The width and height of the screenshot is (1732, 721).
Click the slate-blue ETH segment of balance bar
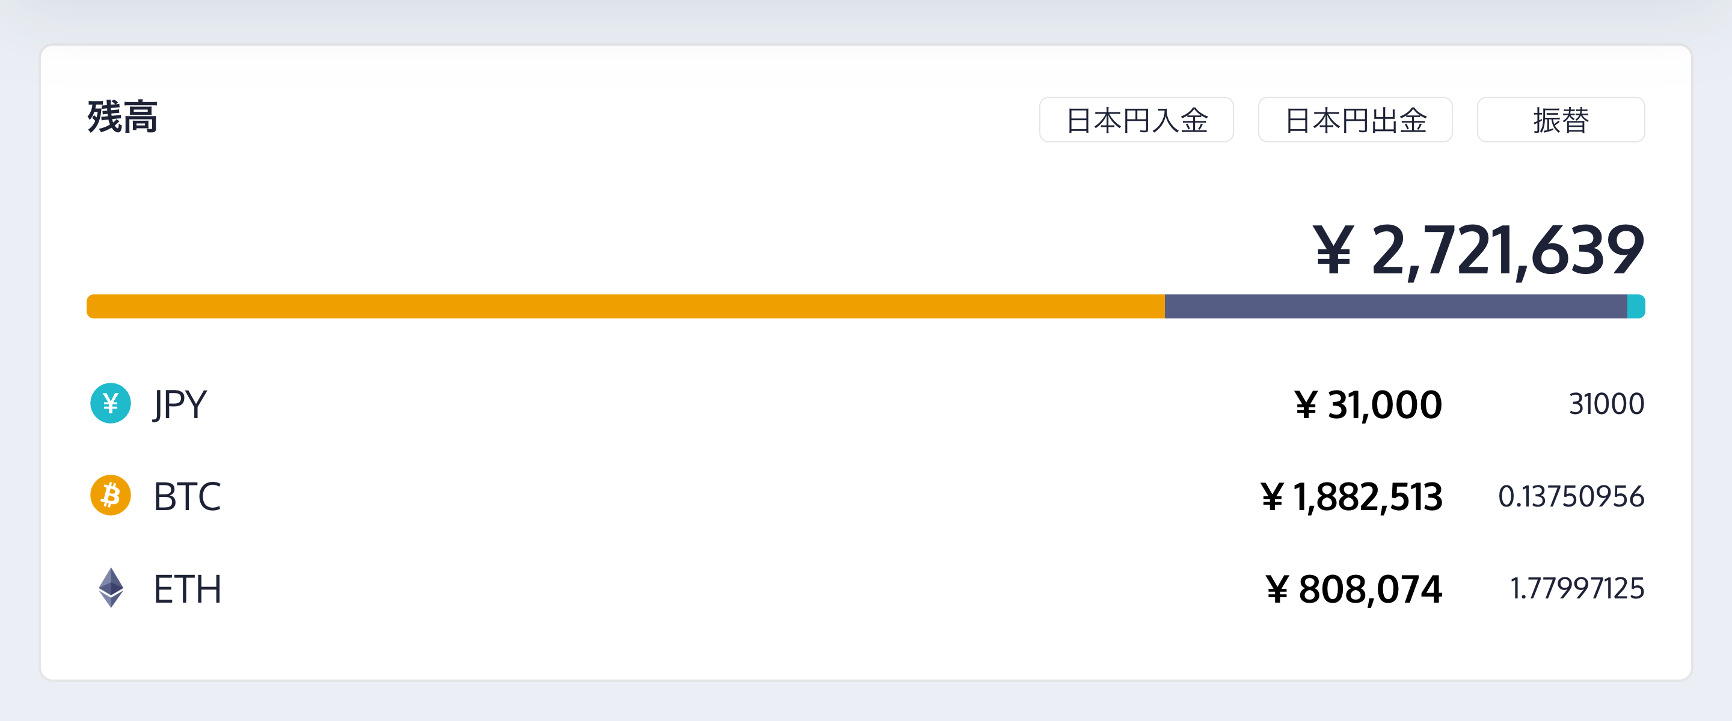tap(1395, 306)
